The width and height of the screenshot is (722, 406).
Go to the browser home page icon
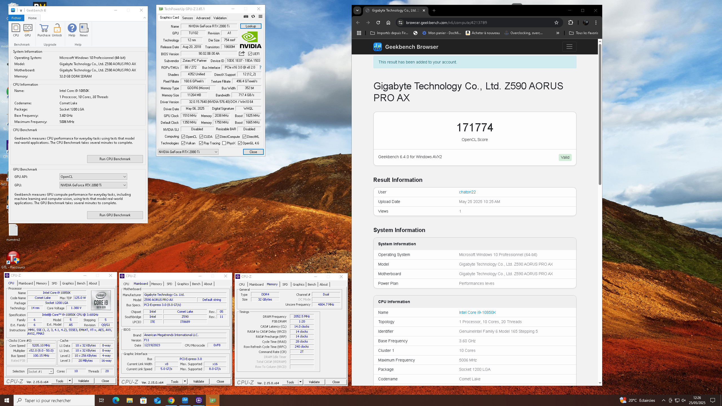pyautogui.click(x=388, y=23)
